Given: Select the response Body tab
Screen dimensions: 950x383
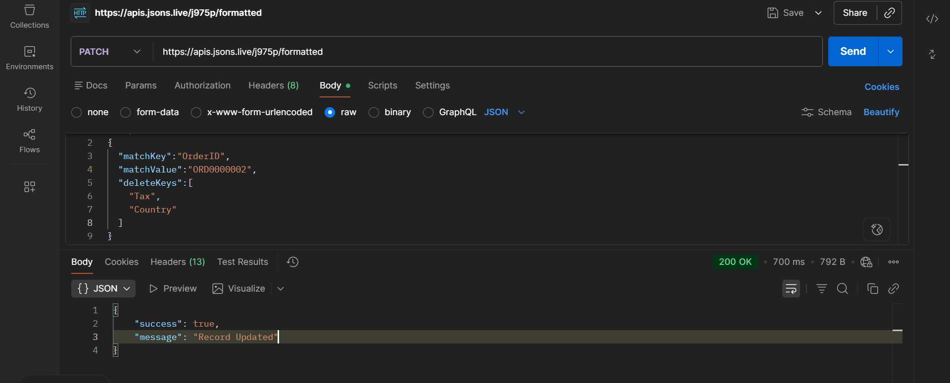Looking at the screenshot, I should click(x=82, y=262).
